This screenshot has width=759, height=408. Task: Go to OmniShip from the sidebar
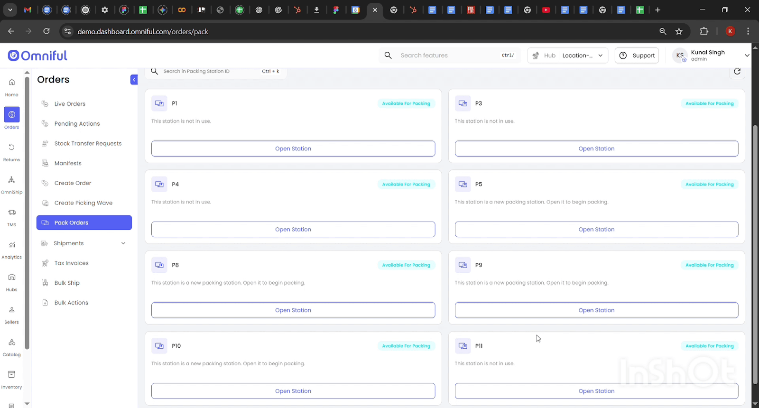[x=11, y=184]
